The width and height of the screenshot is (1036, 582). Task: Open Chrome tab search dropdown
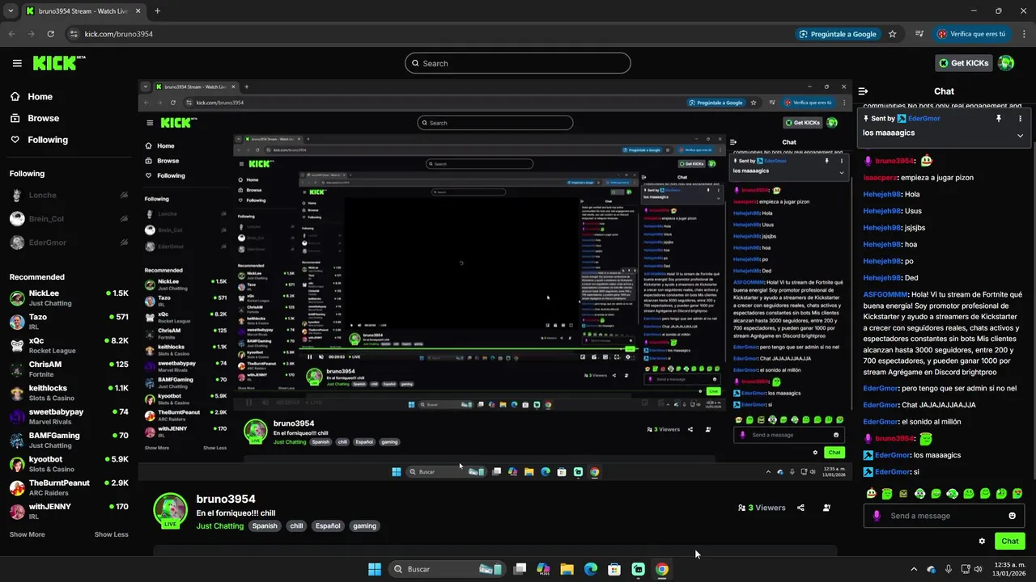(x=11, y=11)
